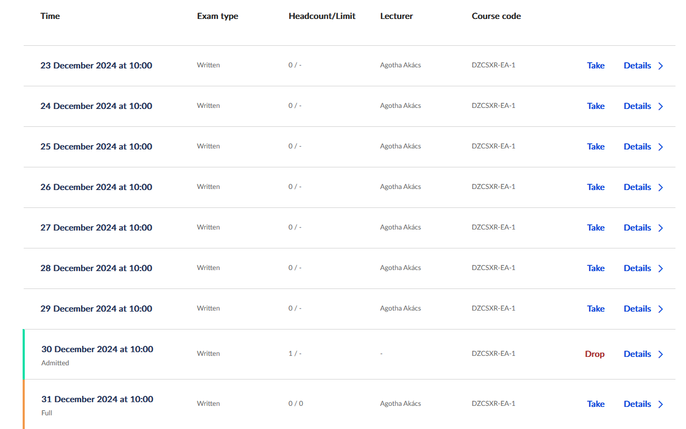Open Details link for 26 December exam
Viewport: 686px width, 429px height.
[637, 187]
